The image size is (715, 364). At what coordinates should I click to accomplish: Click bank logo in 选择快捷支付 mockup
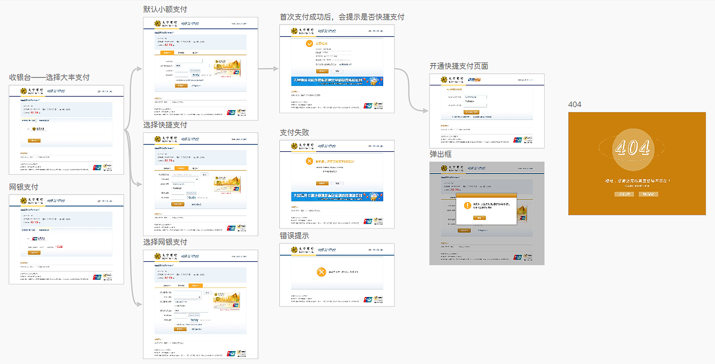tap(165, 139)
